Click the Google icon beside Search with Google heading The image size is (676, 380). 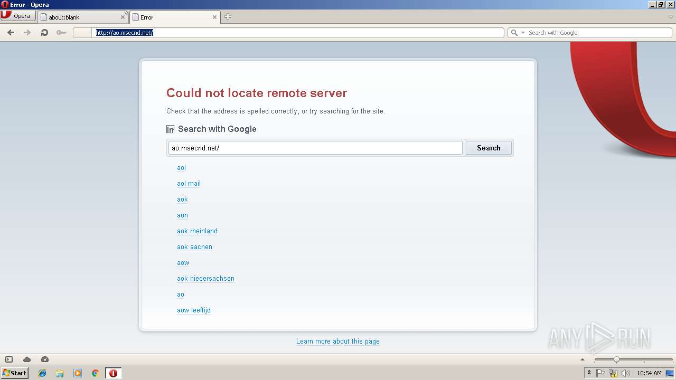tap(170, 129)
